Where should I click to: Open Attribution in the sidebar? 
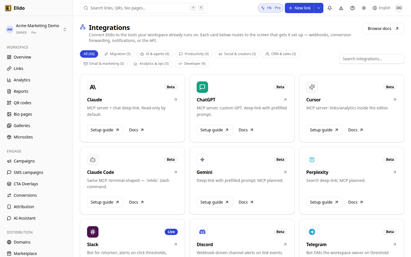(36, 207)
